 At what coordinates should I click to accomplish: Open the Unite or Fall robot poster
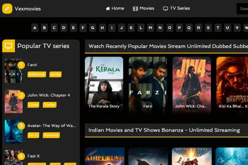click(192, 156)
